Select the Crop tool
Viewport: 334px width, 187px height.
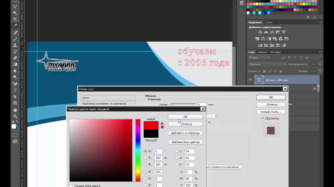15,19
